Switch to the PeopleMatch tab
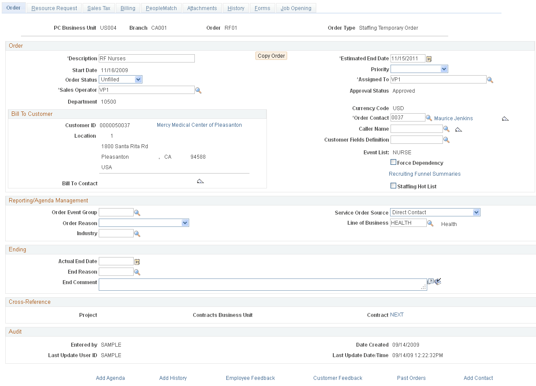536x386 pixels. [161, 8]
